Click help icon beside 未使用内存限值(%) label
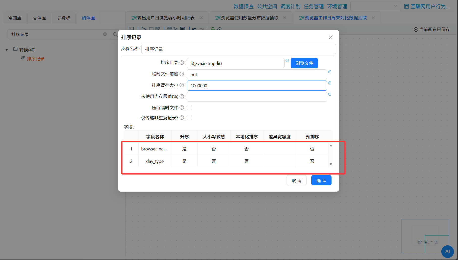 (x=182, y=96)
